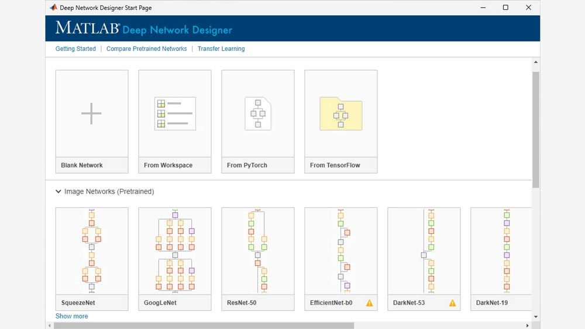The height and width of the screenshot is (329, 585).
Task: Click the horizontal scrollbar right arrow
Action: [x=528, y=325]
